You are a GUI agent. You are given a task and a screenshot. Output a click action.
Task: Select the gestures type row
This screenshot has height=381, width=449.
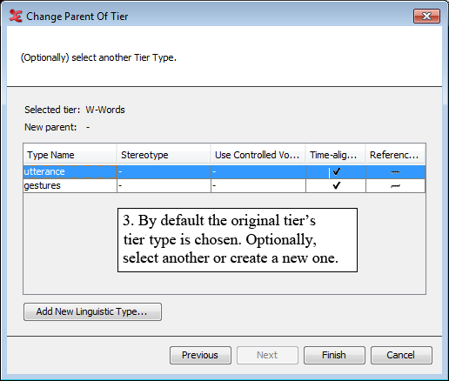coord(224,185)
